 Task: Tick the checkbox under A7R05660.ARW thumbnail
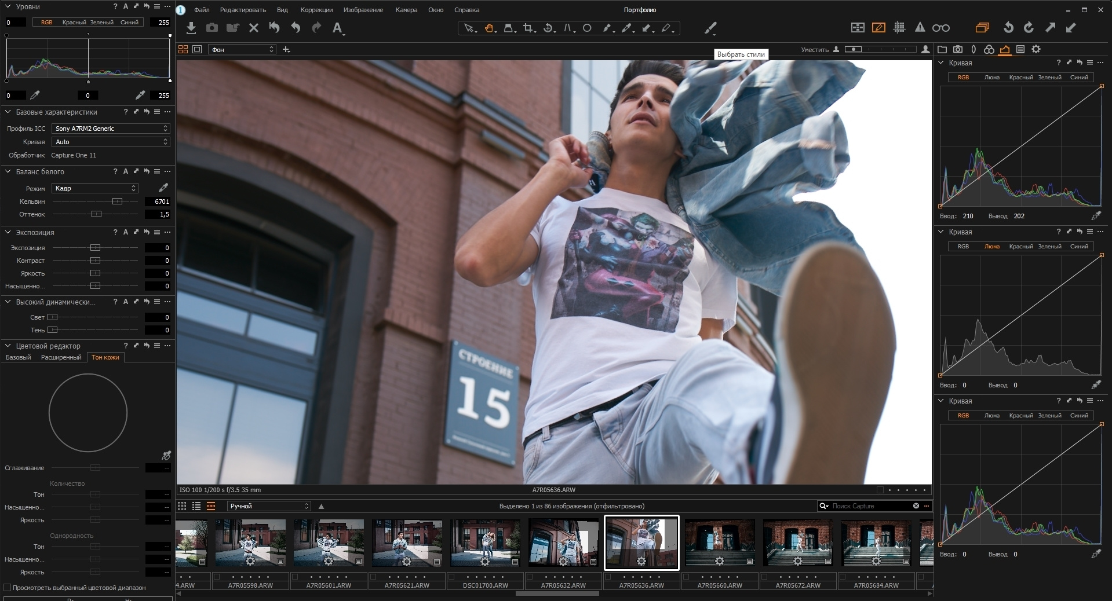pyautogui.click(x=686, y=577)
